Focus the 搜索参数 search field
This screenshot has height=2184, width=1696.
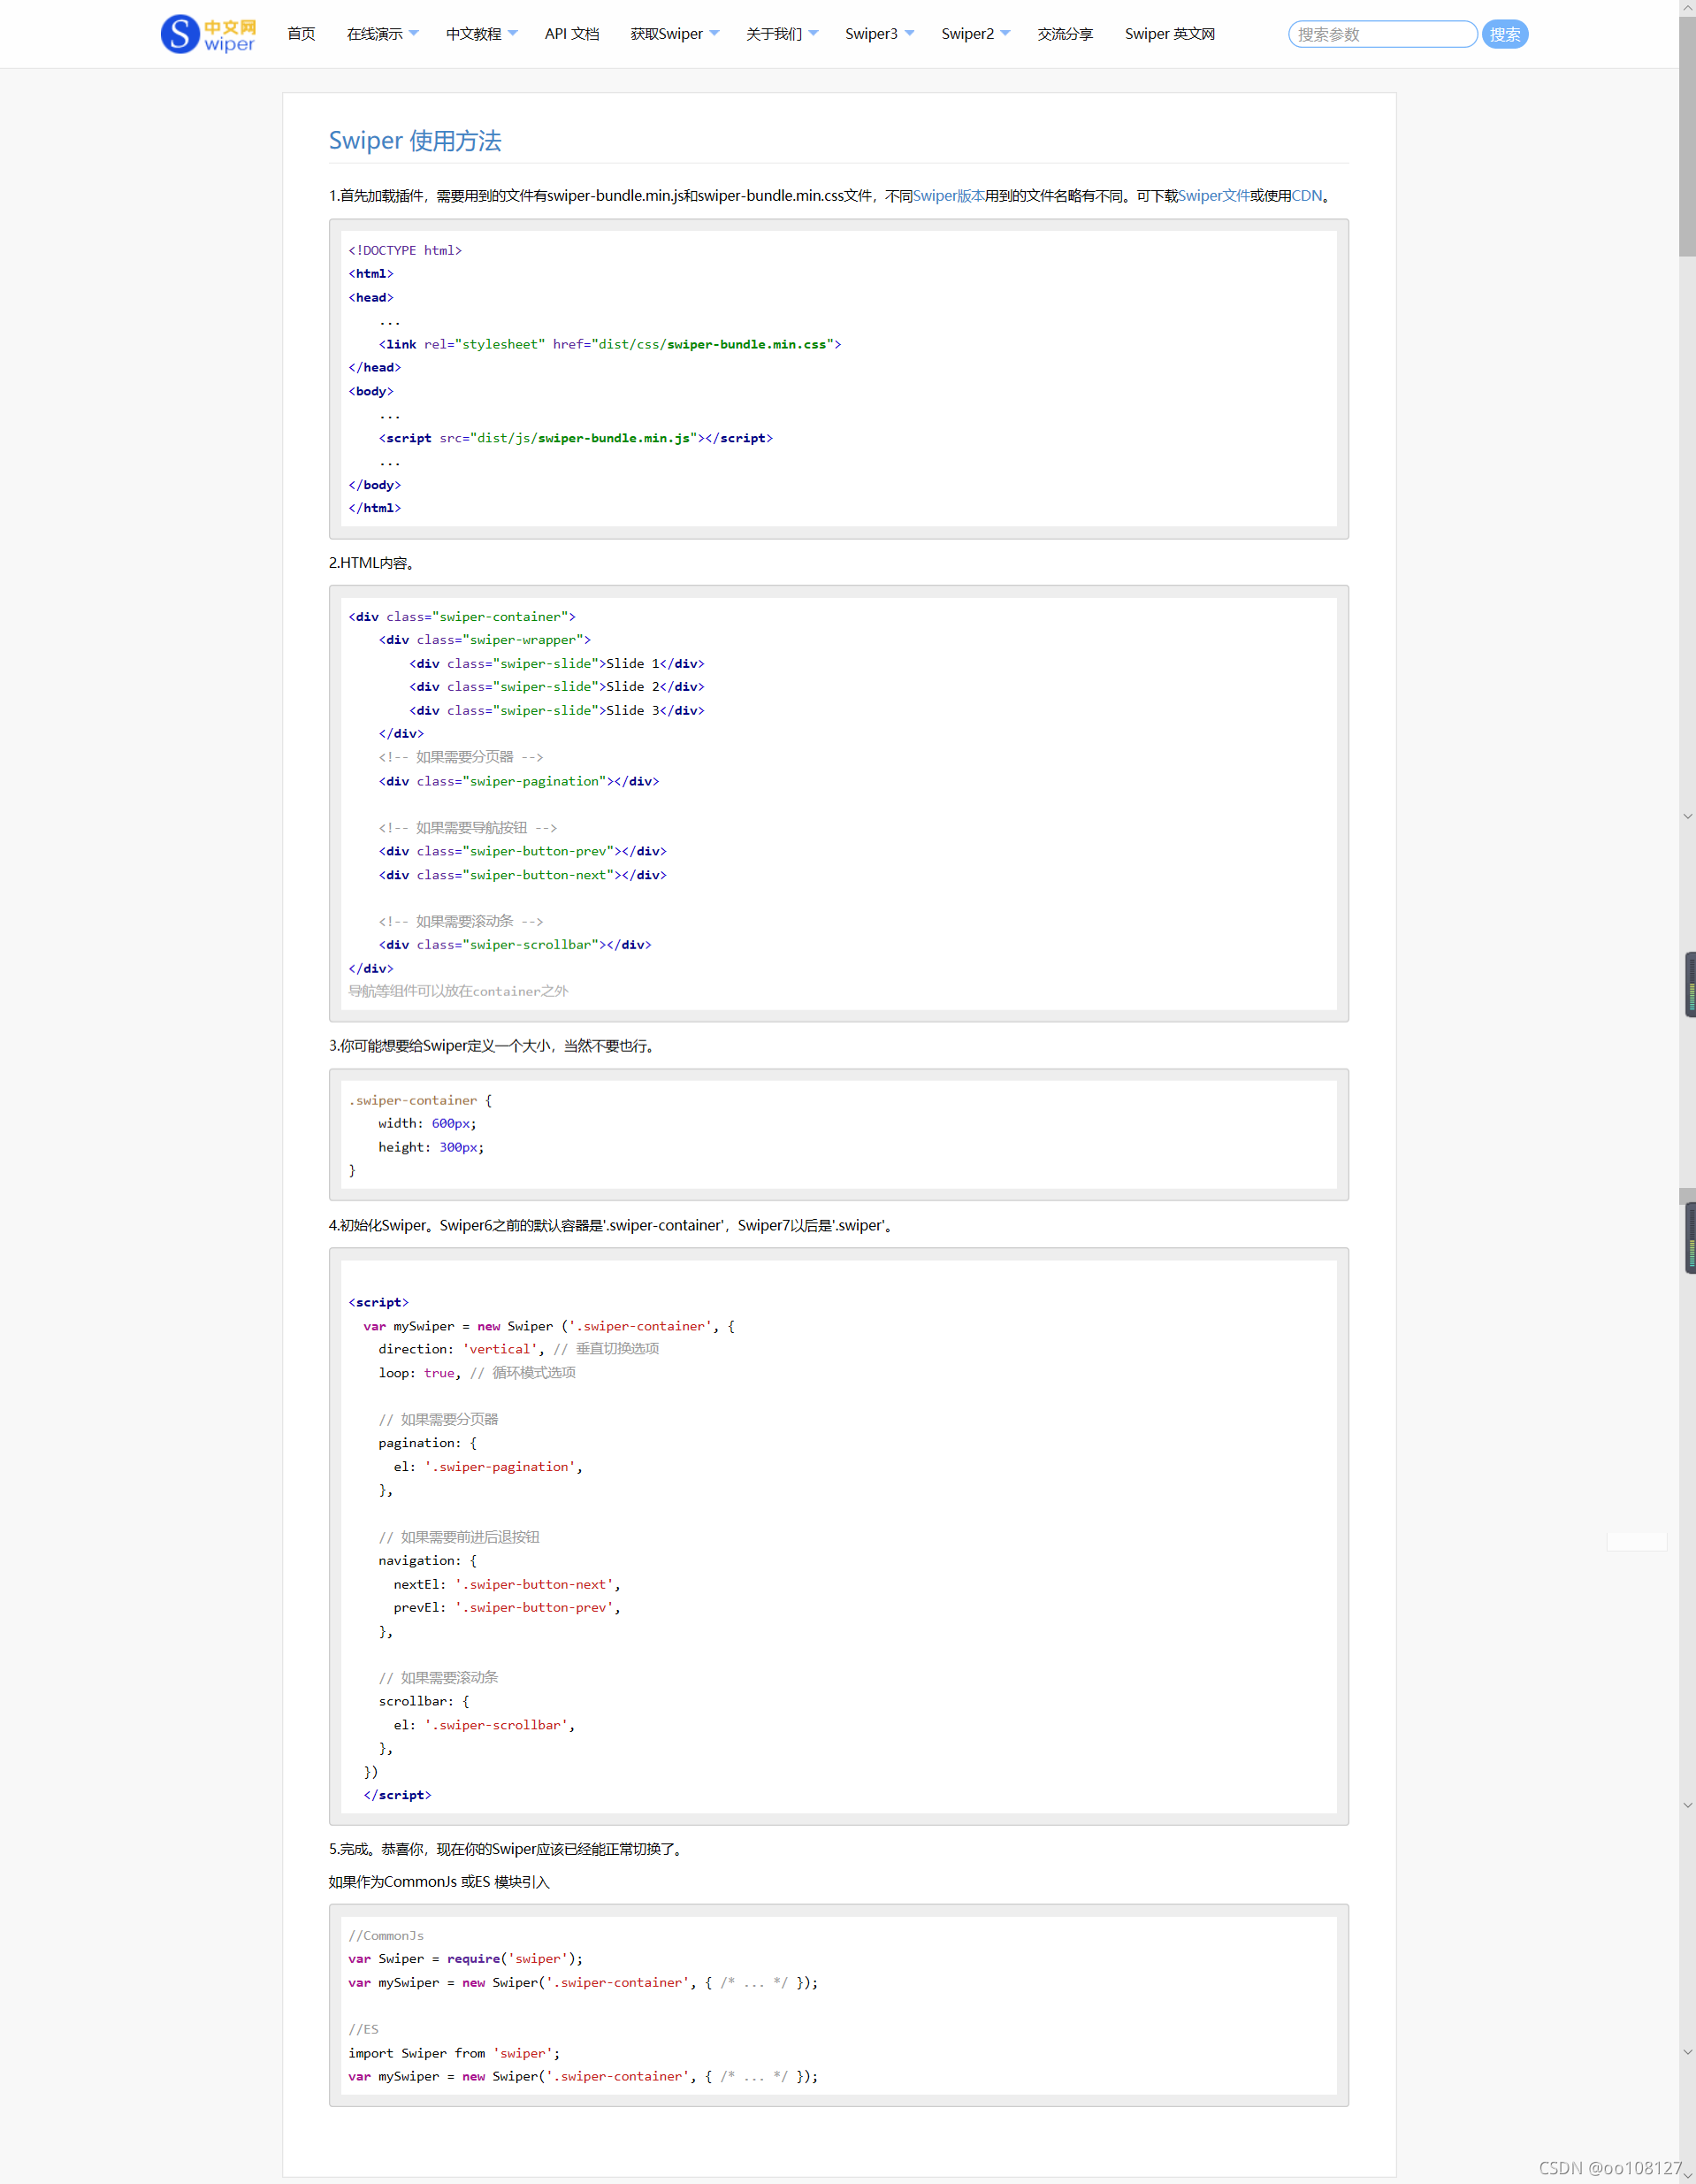pyautogui.click(x=1382, y=34)
